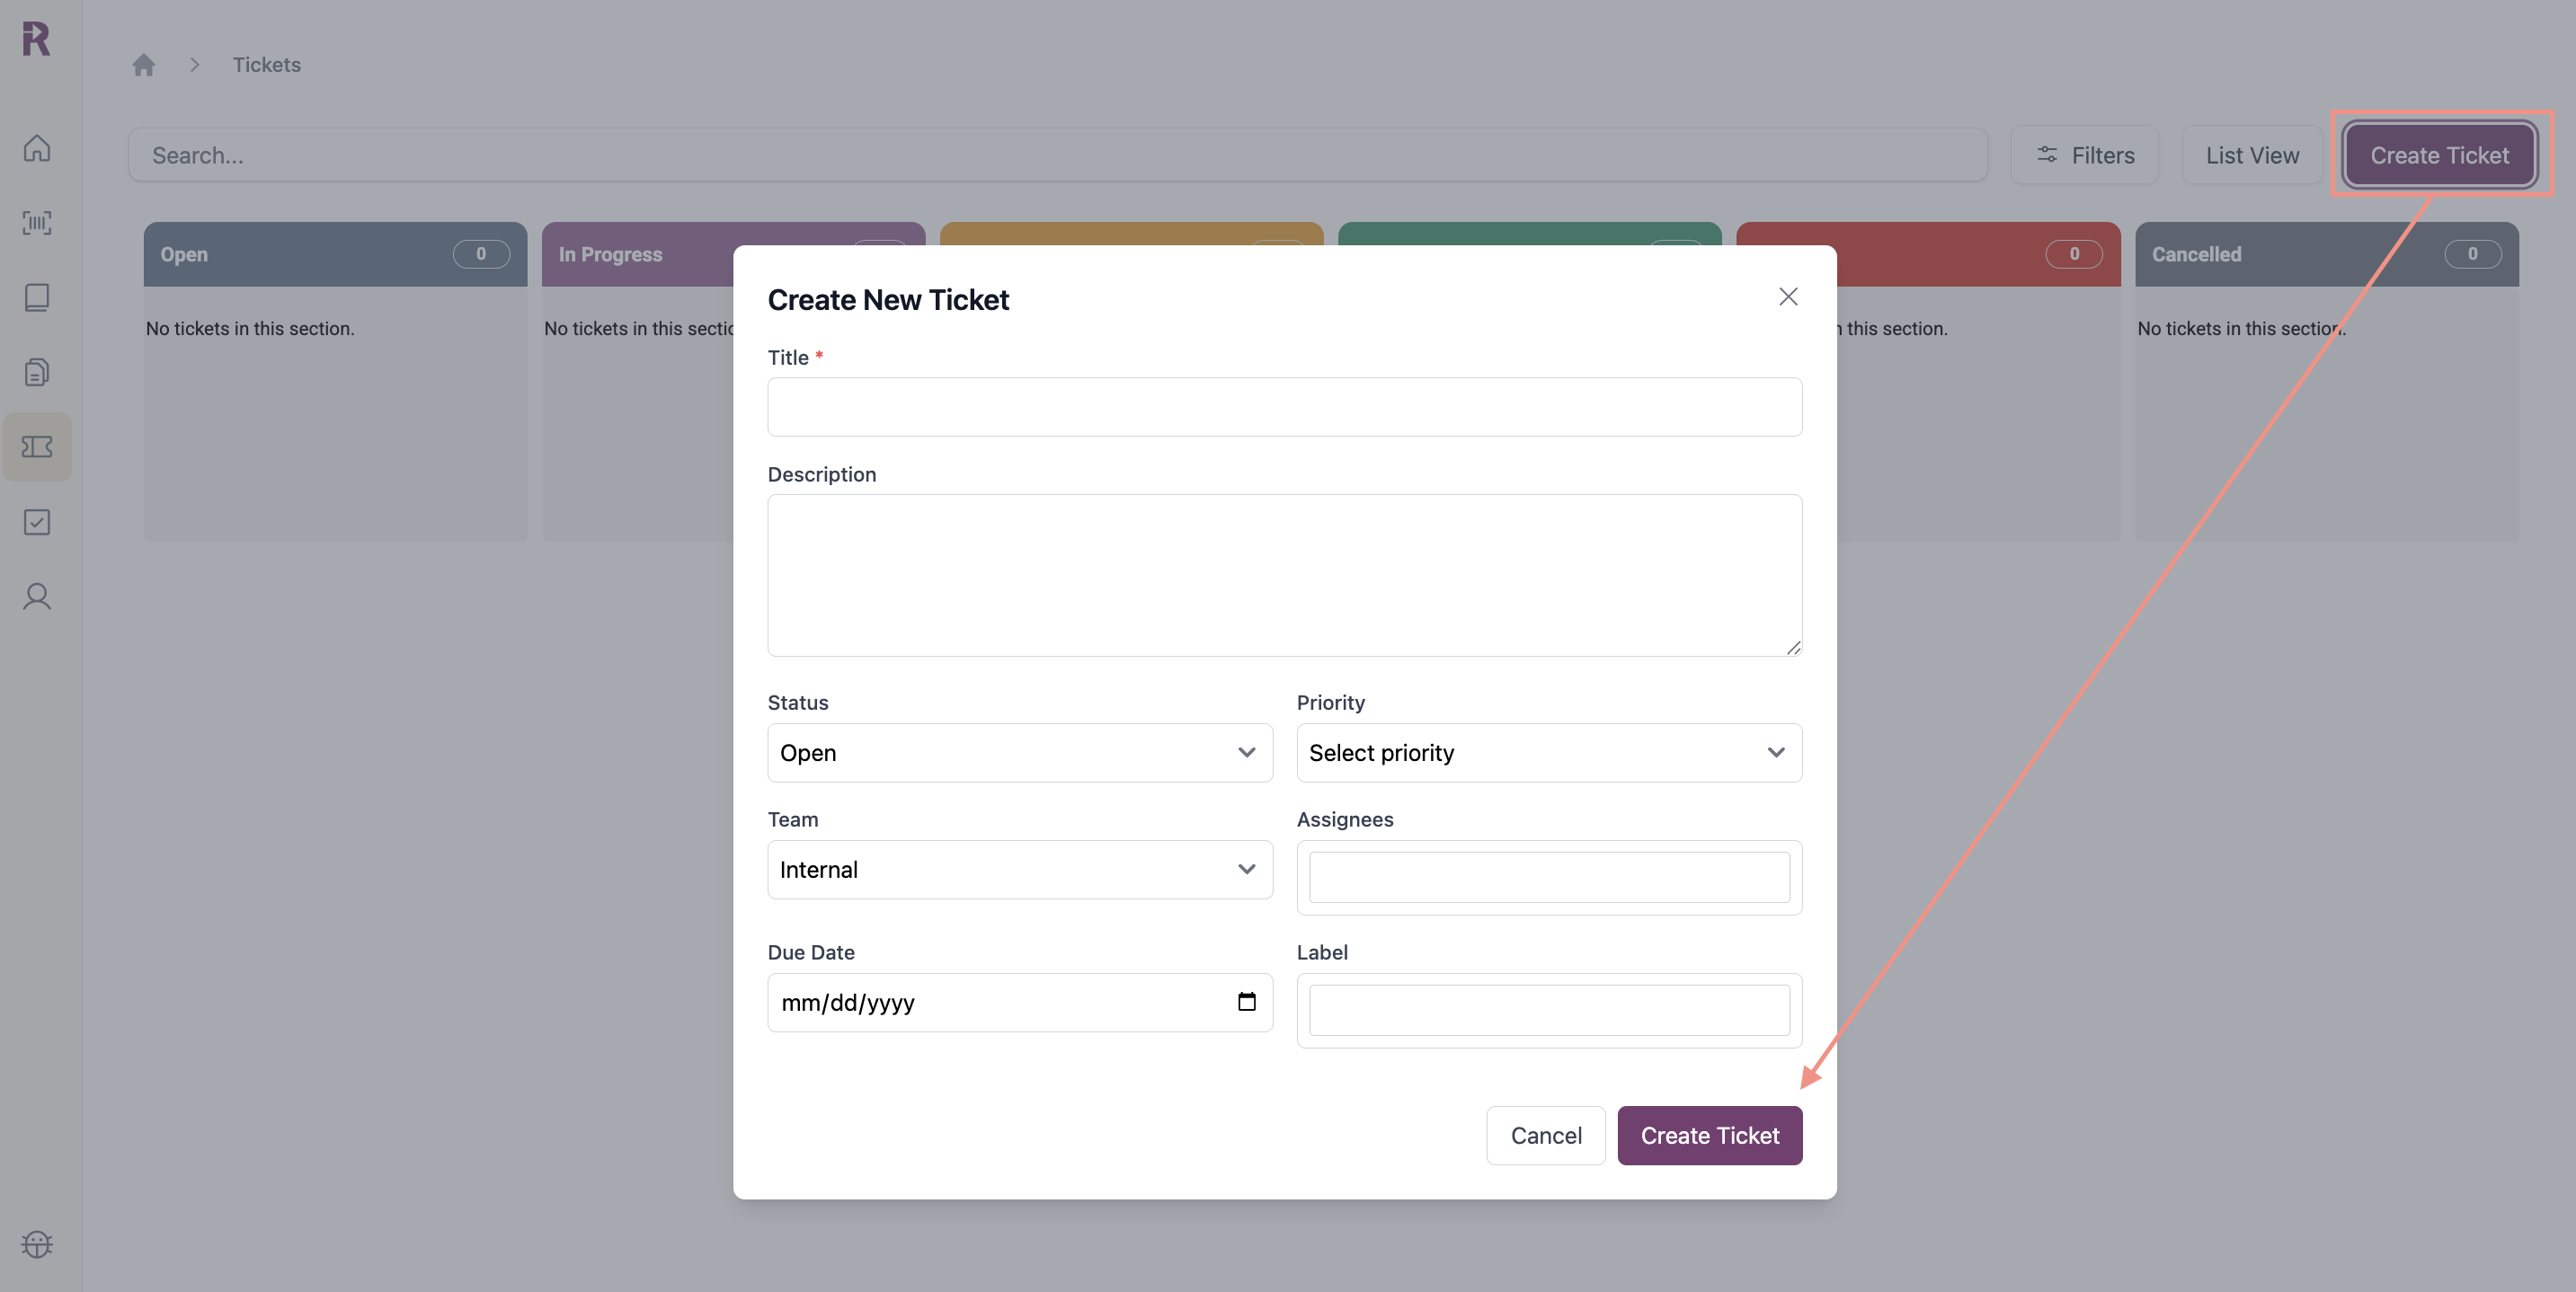The height and width of the screenshot is (1292, 2576).
Task: Click the app logo in top-left corner
Action: click(x=36, y=39)
